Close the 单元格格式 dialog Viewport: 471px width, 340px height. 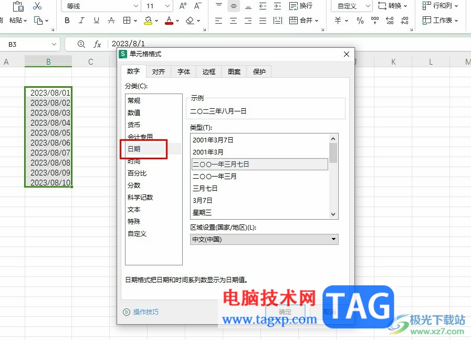pos(347,54)
